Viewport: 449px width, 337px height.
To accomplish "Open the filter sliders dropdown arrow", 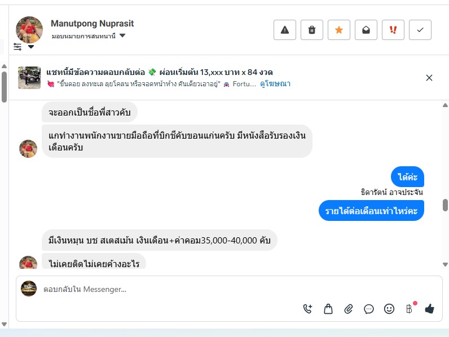I will [x=31, y=47].
